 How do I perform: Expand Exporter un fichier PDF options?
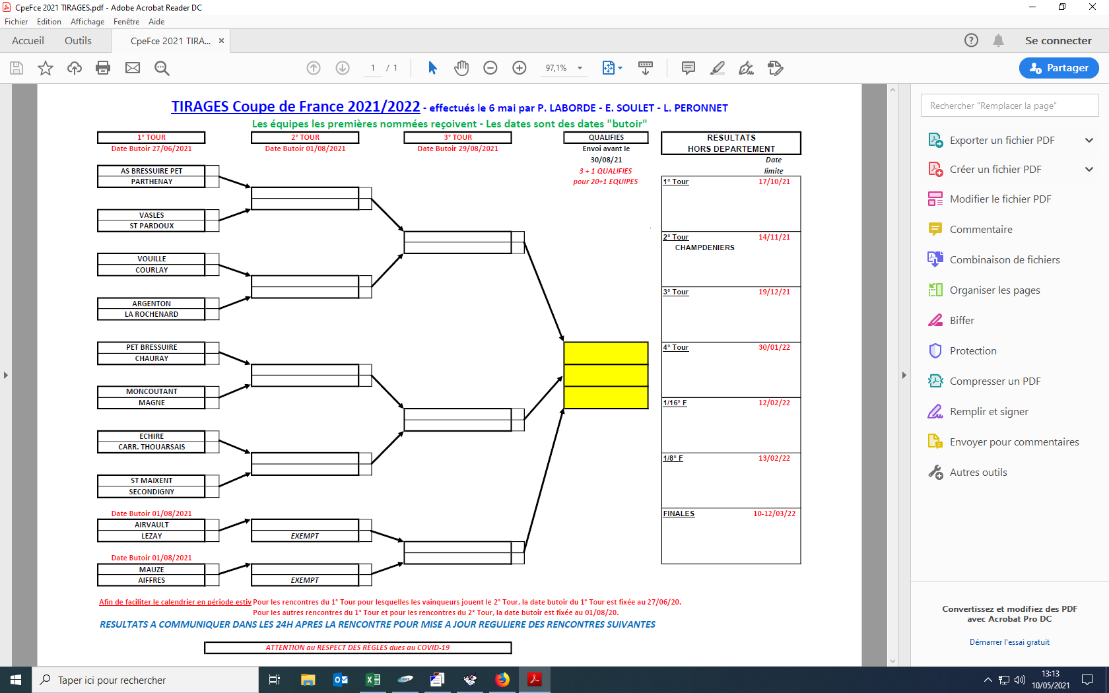(1089, 140)
